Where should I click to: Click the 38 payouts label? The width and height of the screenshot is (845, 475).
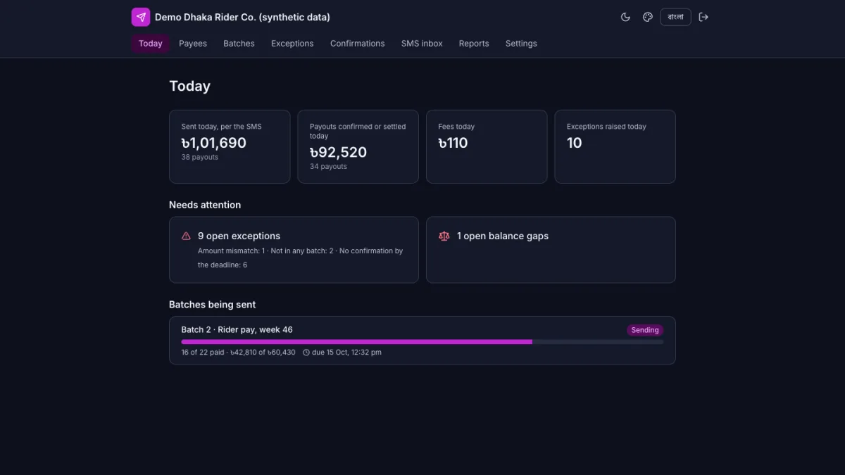(200, 158)
